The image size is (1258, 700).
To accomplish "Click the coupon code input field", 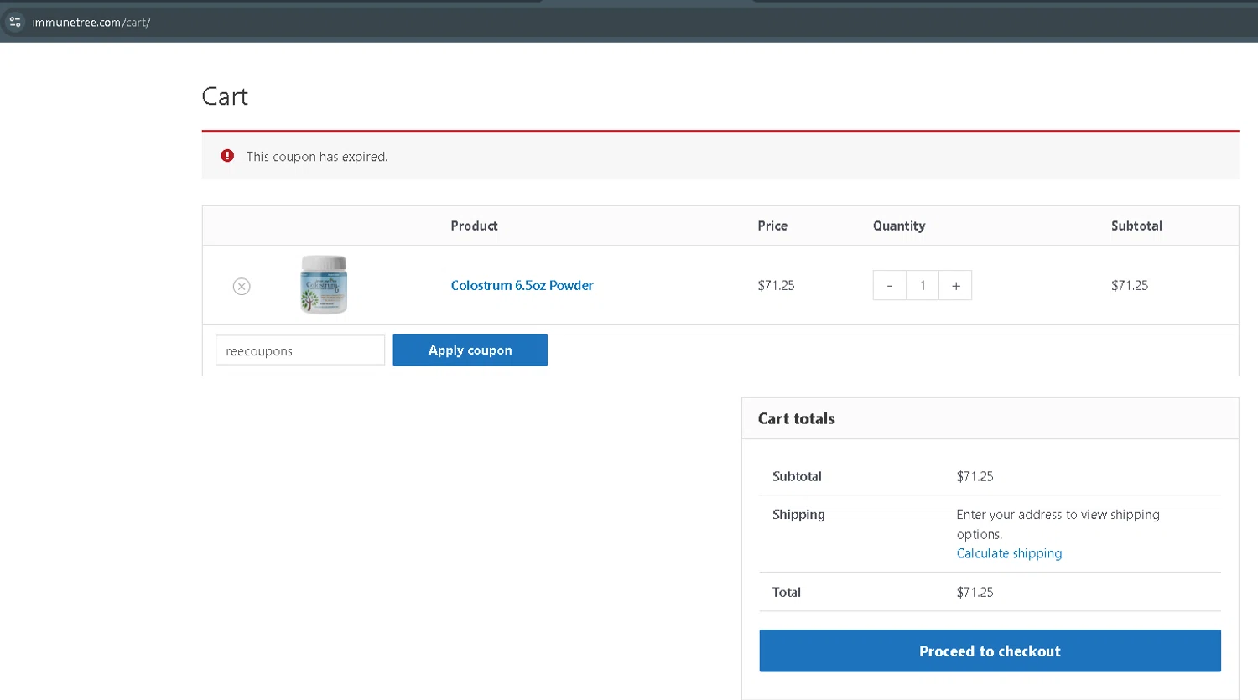I will (x=300, y=350).
